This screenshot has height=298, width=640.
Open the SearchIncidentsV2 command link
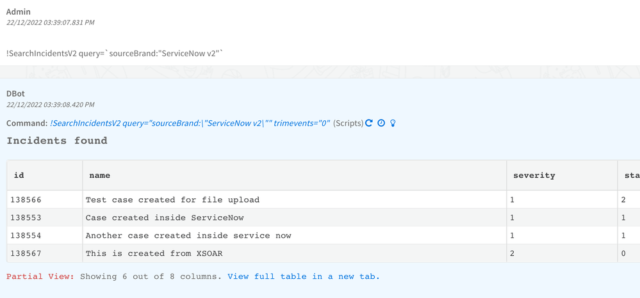click(x=190, y=123)
